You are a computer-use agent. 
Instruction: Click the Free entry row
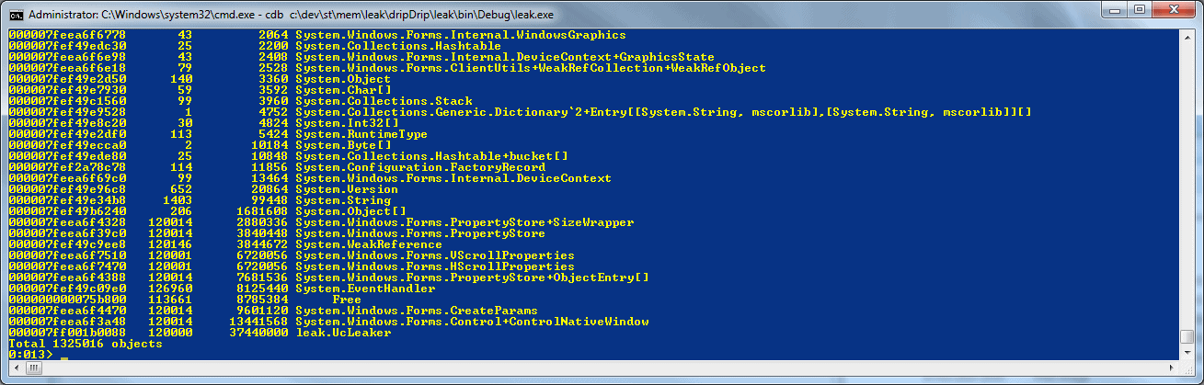185,300
